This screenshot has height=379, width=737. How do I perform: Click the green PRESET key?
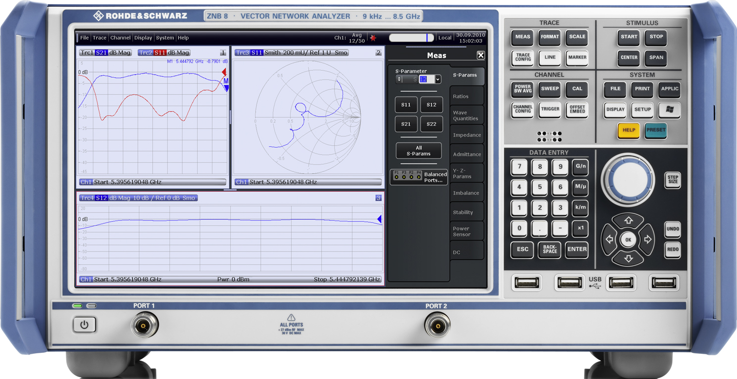(656, 130)
